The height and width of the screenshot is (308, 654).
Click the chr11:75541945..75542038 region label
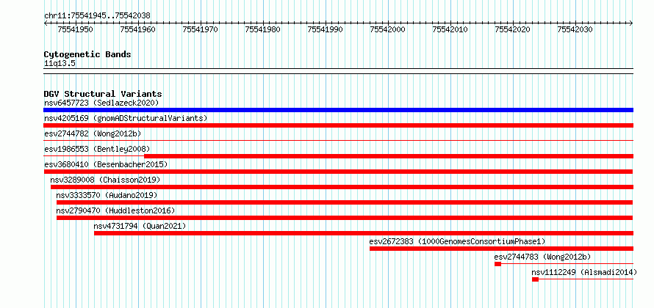coord(97,16)
